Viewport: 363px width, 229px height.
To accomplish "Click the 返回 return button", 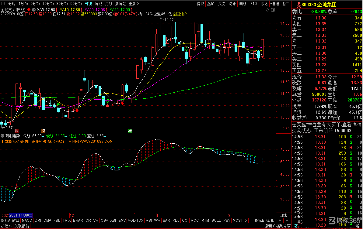I will 285,4.
